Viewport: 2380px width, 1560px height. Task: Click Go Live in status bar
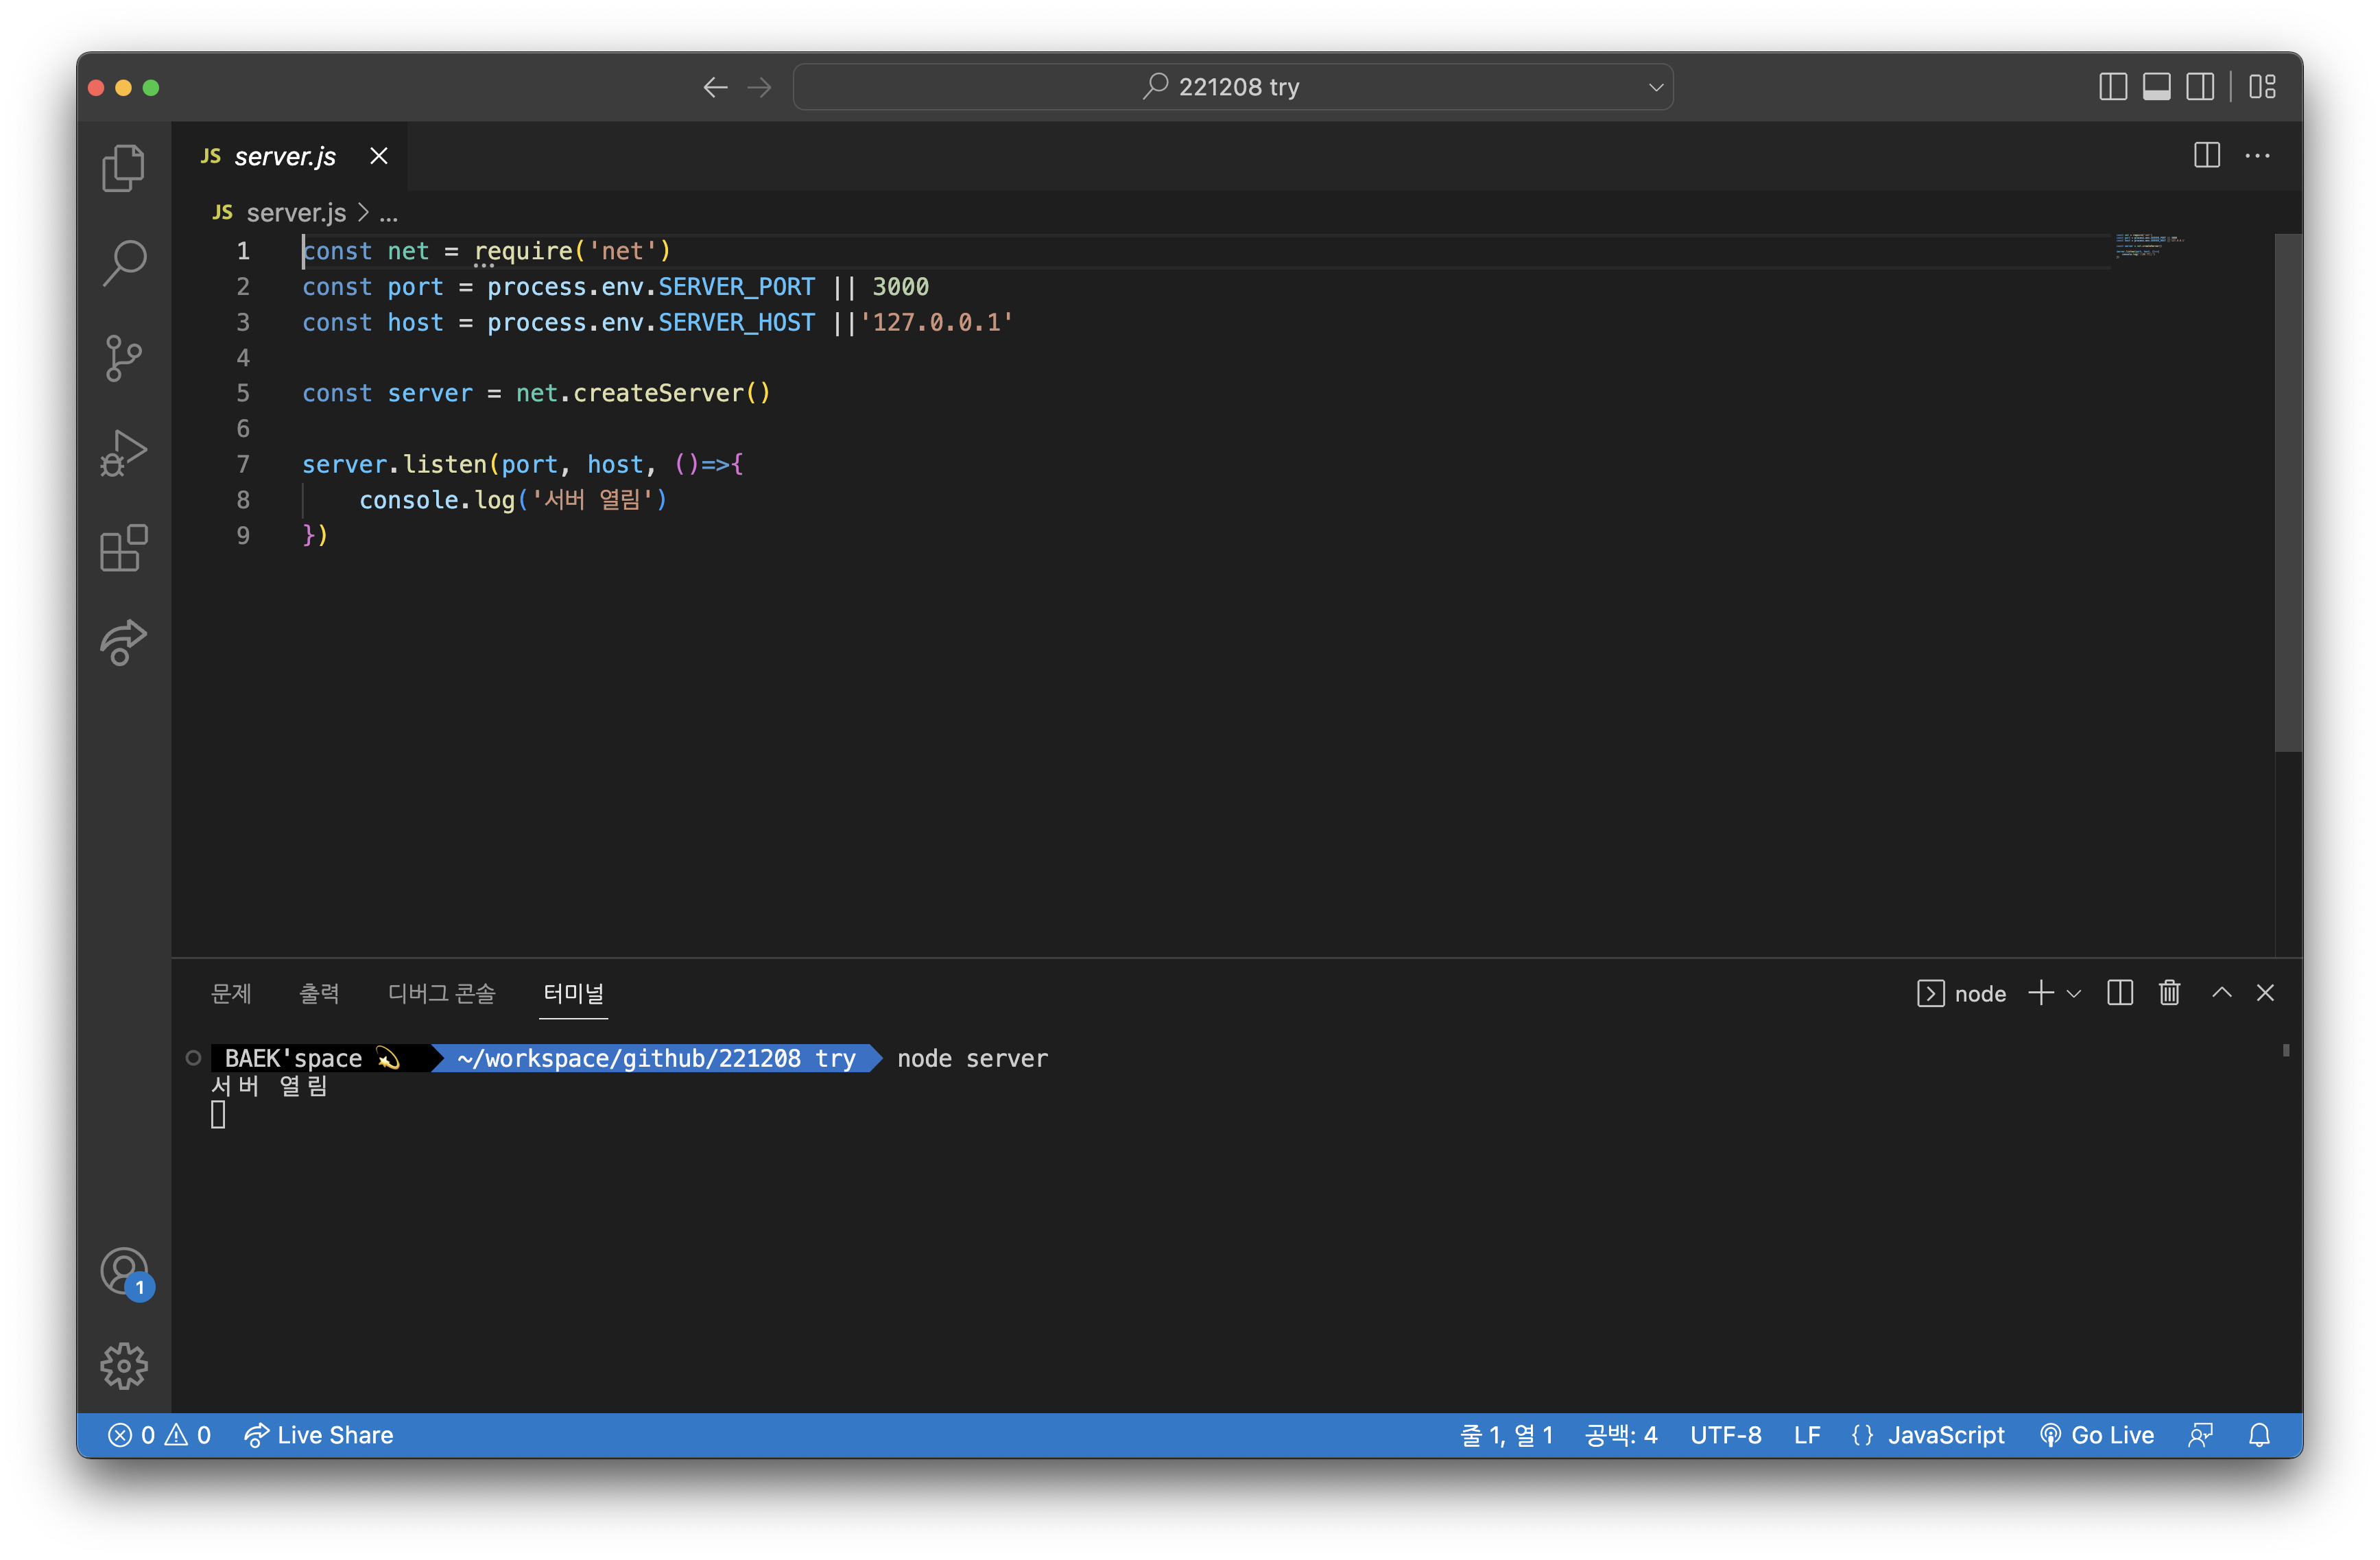point(2096,1435)
